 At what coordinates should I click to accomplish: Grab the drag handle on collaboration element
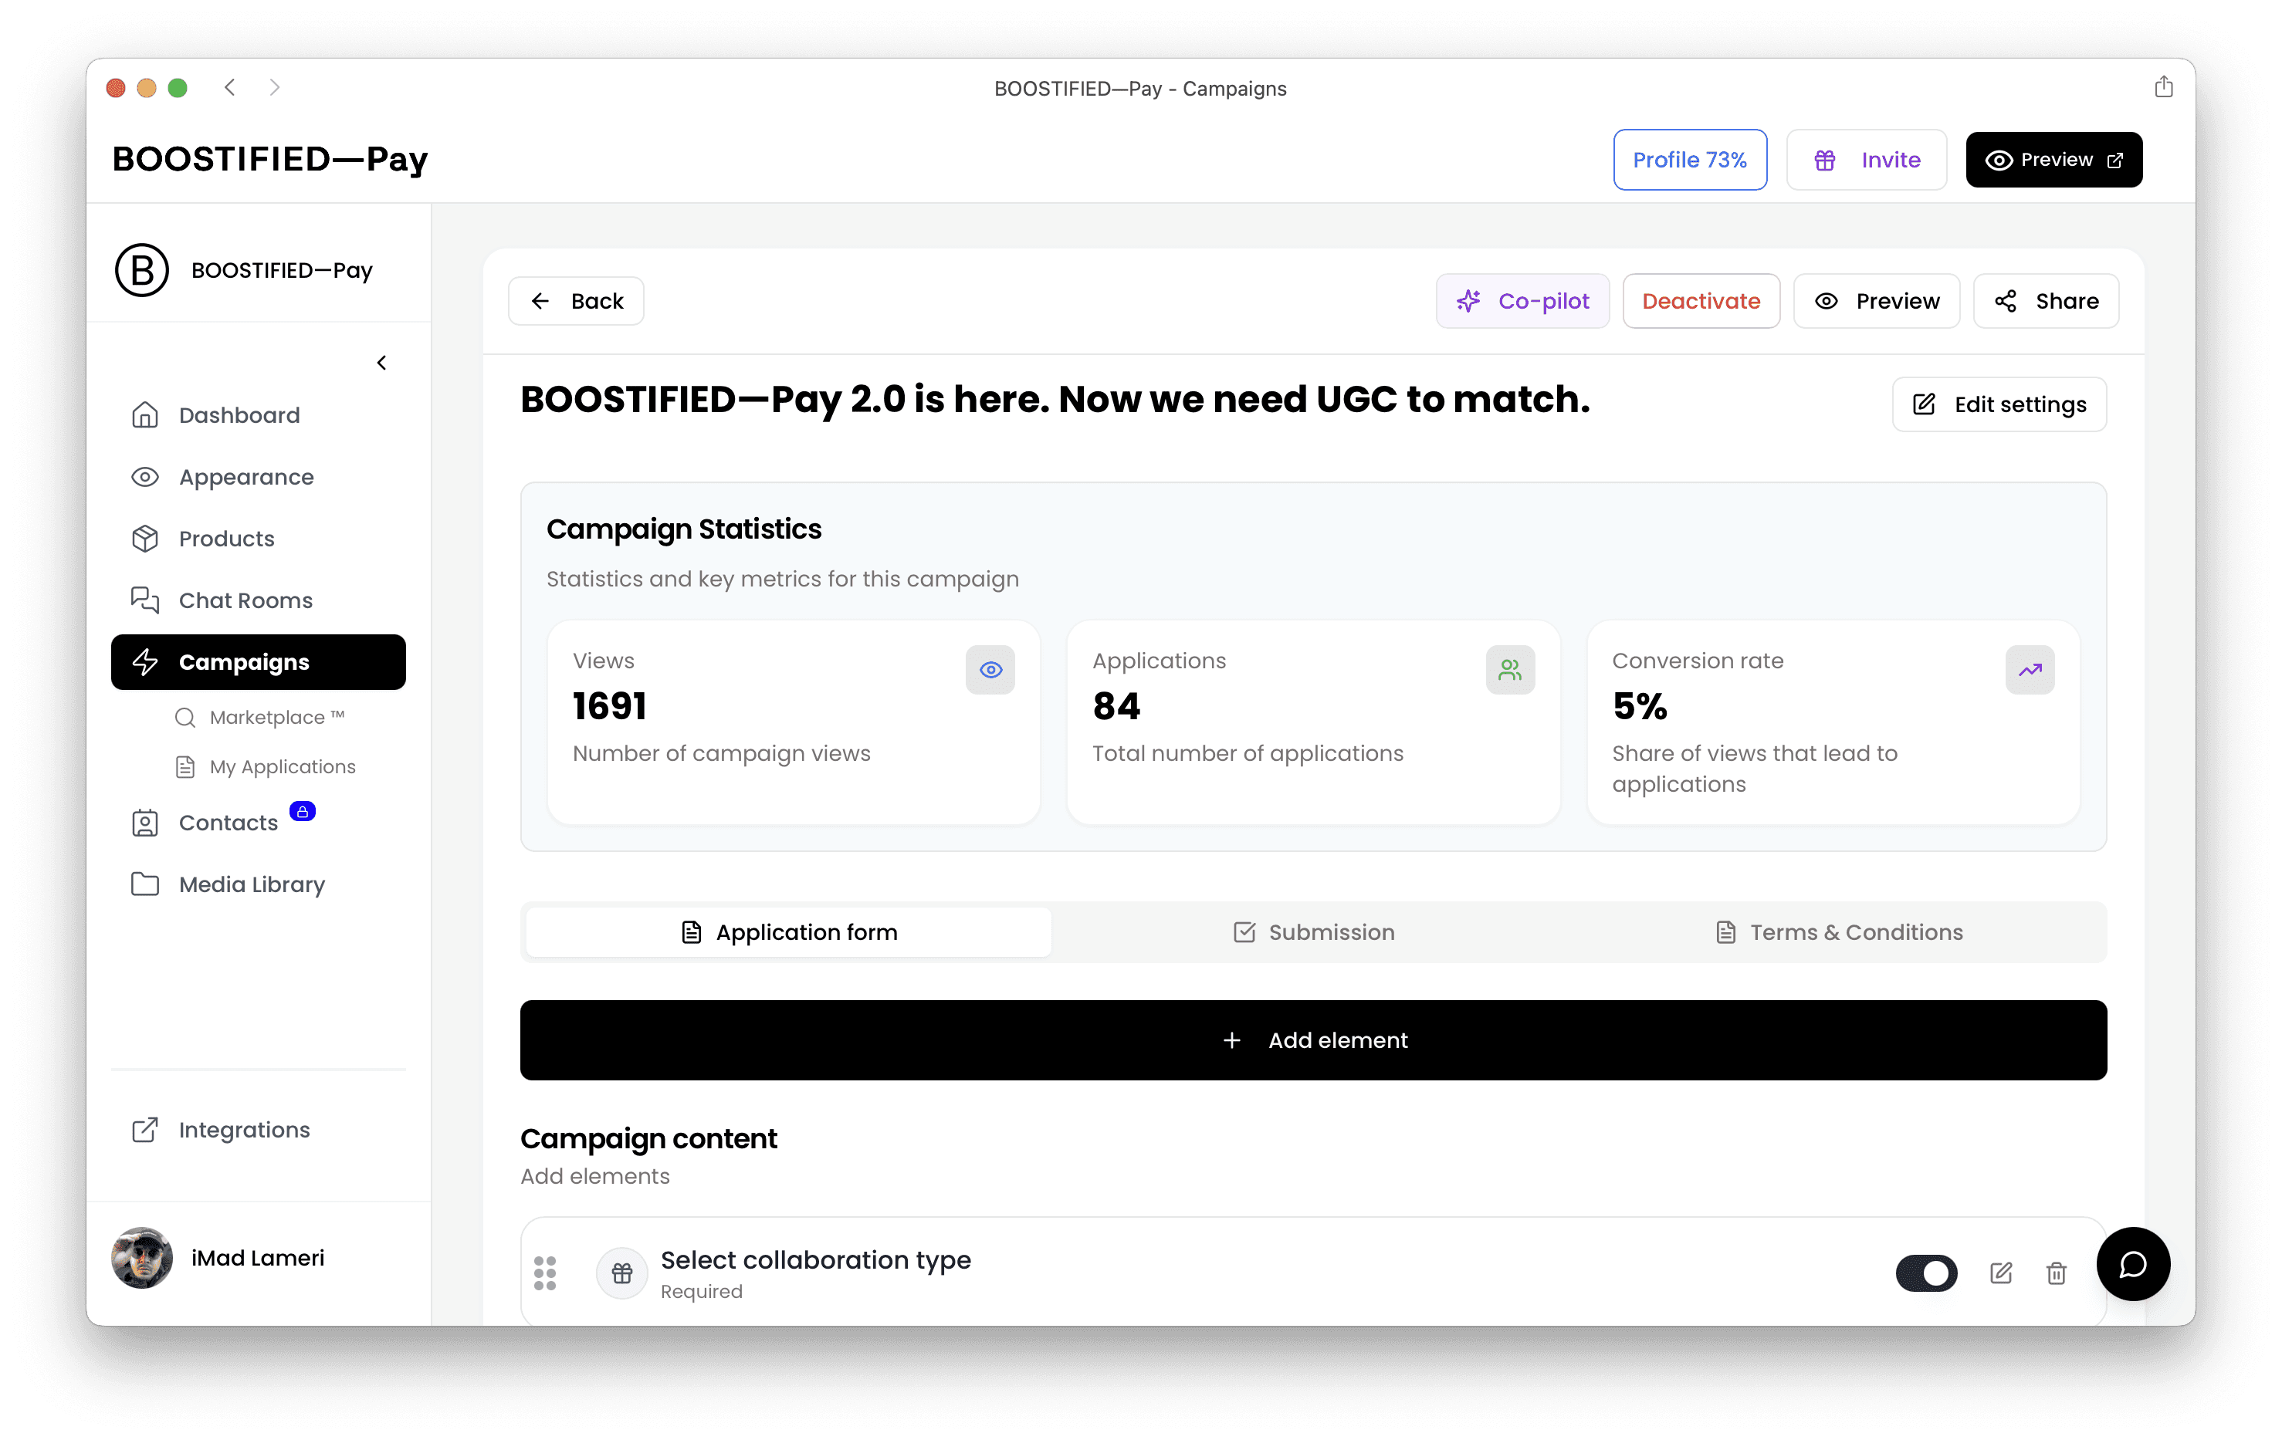(545, 1273)
